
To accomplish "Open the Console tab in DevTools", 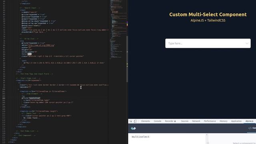I will coord(157,121).
